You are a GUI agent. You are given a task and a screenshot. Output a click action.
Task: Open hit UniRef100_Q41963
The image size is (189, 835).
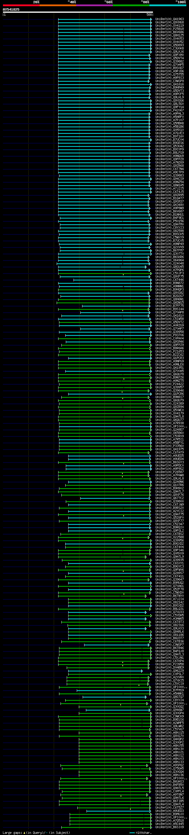(169, 19)
